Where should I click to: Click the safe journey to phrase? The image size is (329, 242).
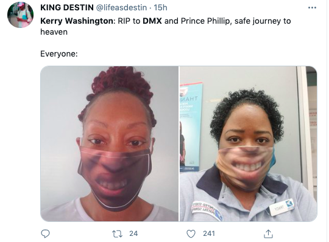(263, 21)
